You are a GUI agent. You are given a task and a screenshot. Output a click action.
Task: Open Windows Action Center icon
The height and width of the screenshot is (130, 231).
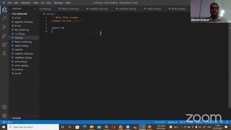[226, 127]
